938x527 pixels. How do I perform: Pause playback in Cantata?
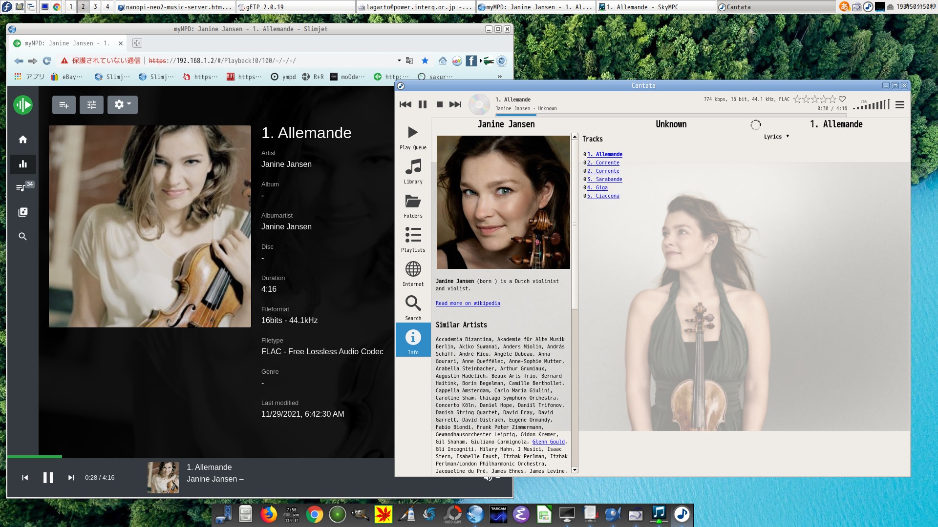pos(422,104)
